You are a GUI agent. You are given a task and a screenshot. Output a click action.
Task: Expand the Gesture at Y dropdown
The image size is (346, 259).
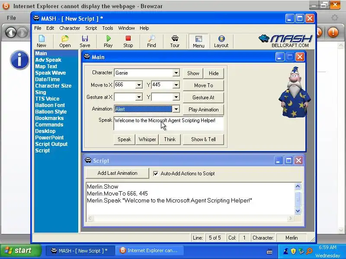pos(176,97)
